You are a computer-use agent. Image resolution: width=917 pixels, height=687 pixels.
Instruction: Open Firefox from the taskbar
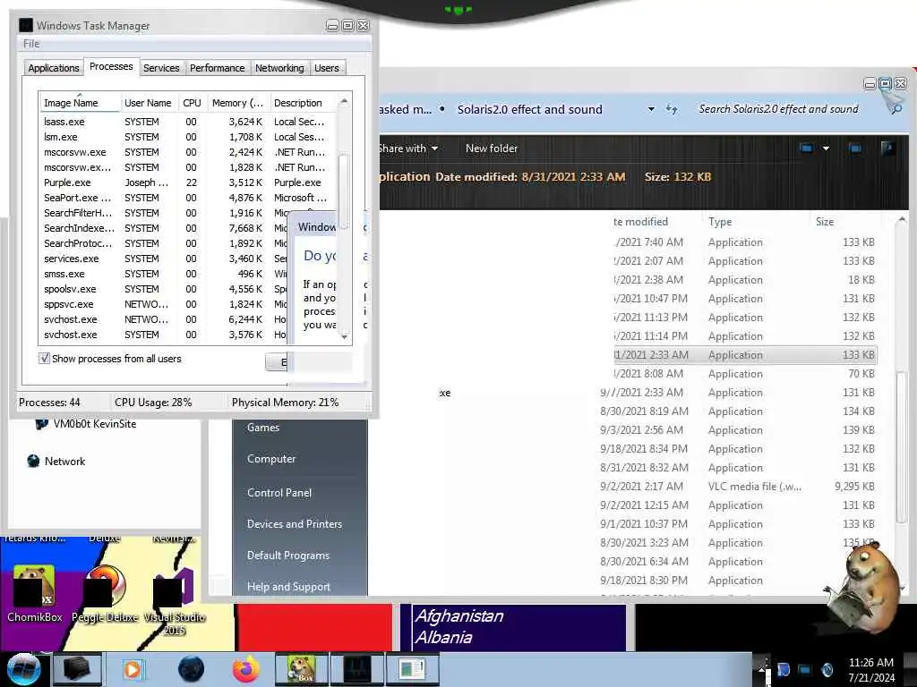point(246,669)
